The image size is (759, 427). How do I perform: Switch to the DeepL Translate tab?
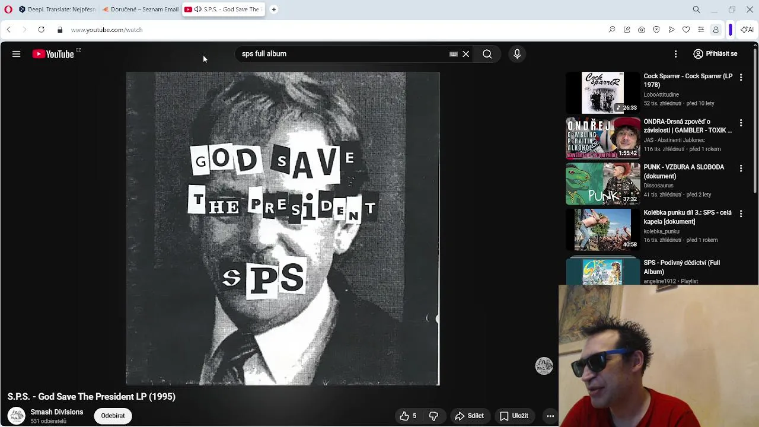click(x=57, y=9)
